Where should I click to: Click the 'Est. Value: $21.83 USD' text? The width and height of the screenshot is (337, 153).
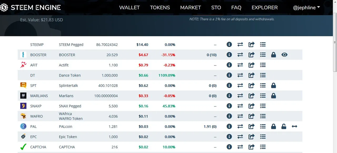pyautogui.click(x=42, y=20)
